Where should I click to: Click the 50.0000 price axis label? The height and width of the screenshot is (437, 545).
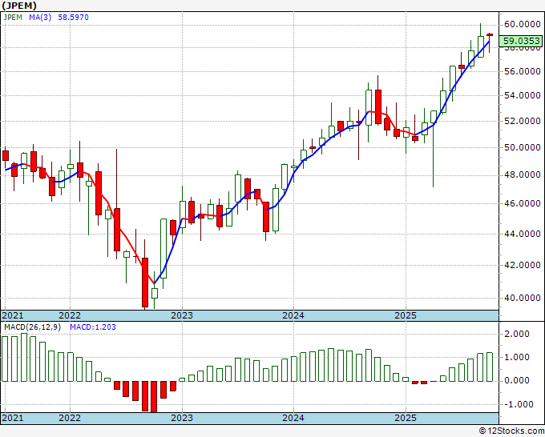click(522, 147)
